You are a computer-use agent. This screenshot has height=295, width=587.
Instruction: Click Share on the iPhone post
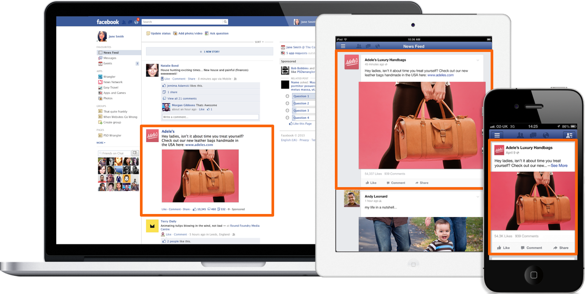tap(561, 248)
